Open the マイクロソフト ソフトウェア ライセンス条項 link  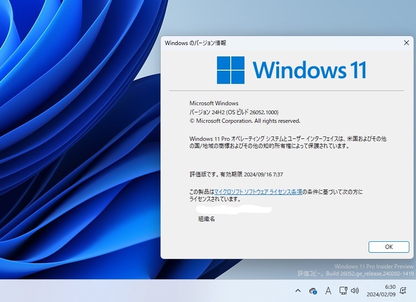click(258, 192)
